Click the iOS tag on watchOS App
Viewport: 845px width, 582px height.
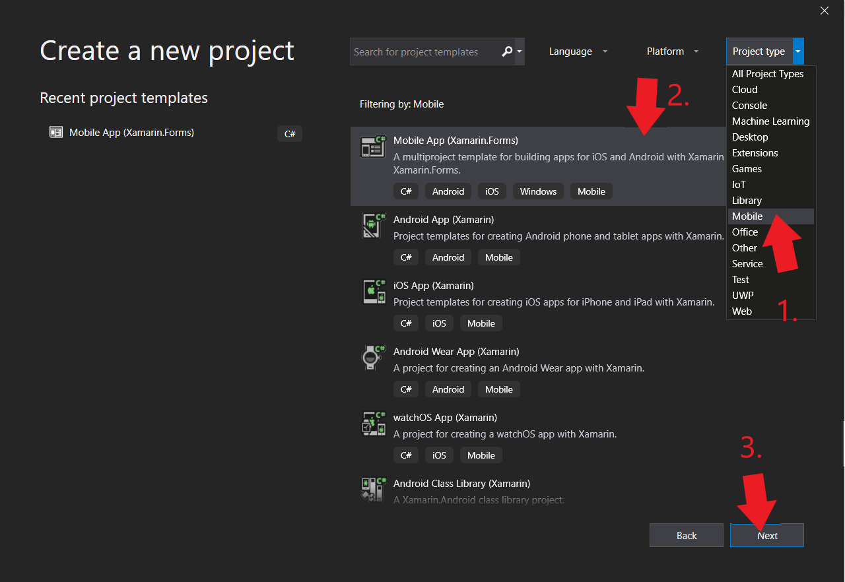click(439, 455)
